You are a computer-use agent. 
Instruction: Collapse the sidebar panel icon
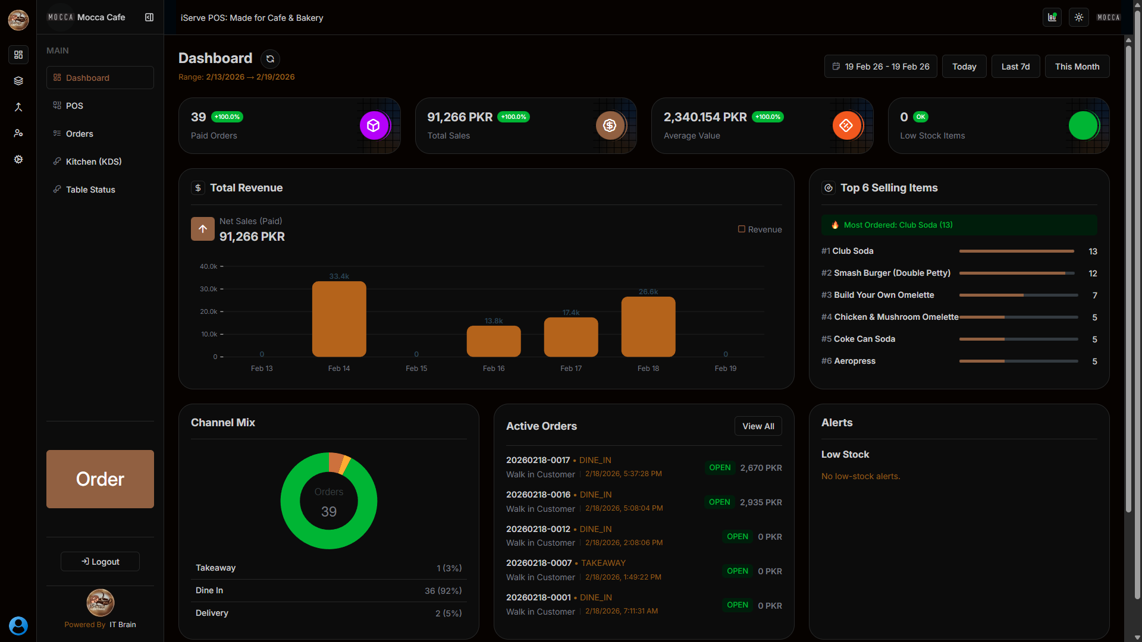149,17
